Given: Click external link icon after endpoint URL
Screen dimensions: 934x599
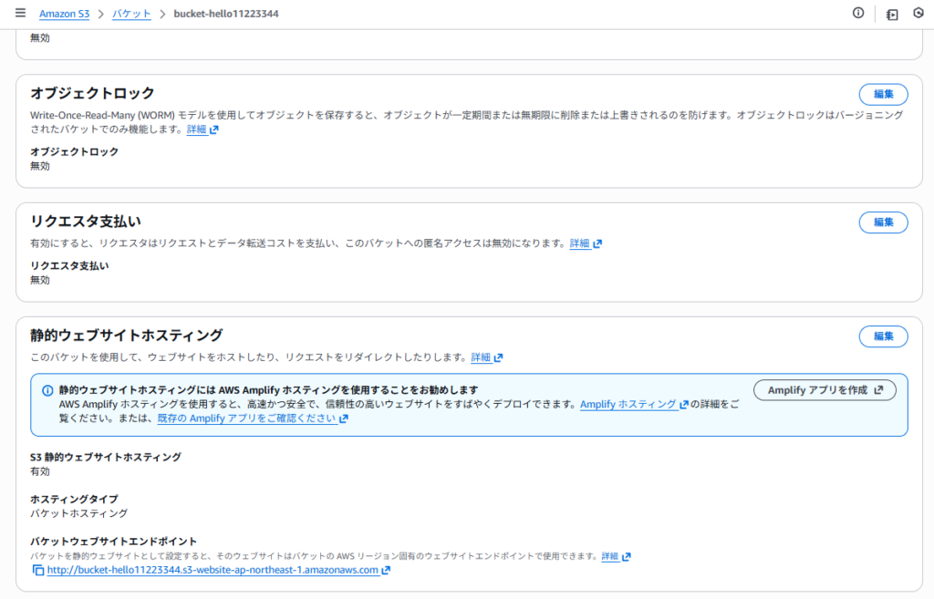Looking at the screenshot, I should [386, 571].
